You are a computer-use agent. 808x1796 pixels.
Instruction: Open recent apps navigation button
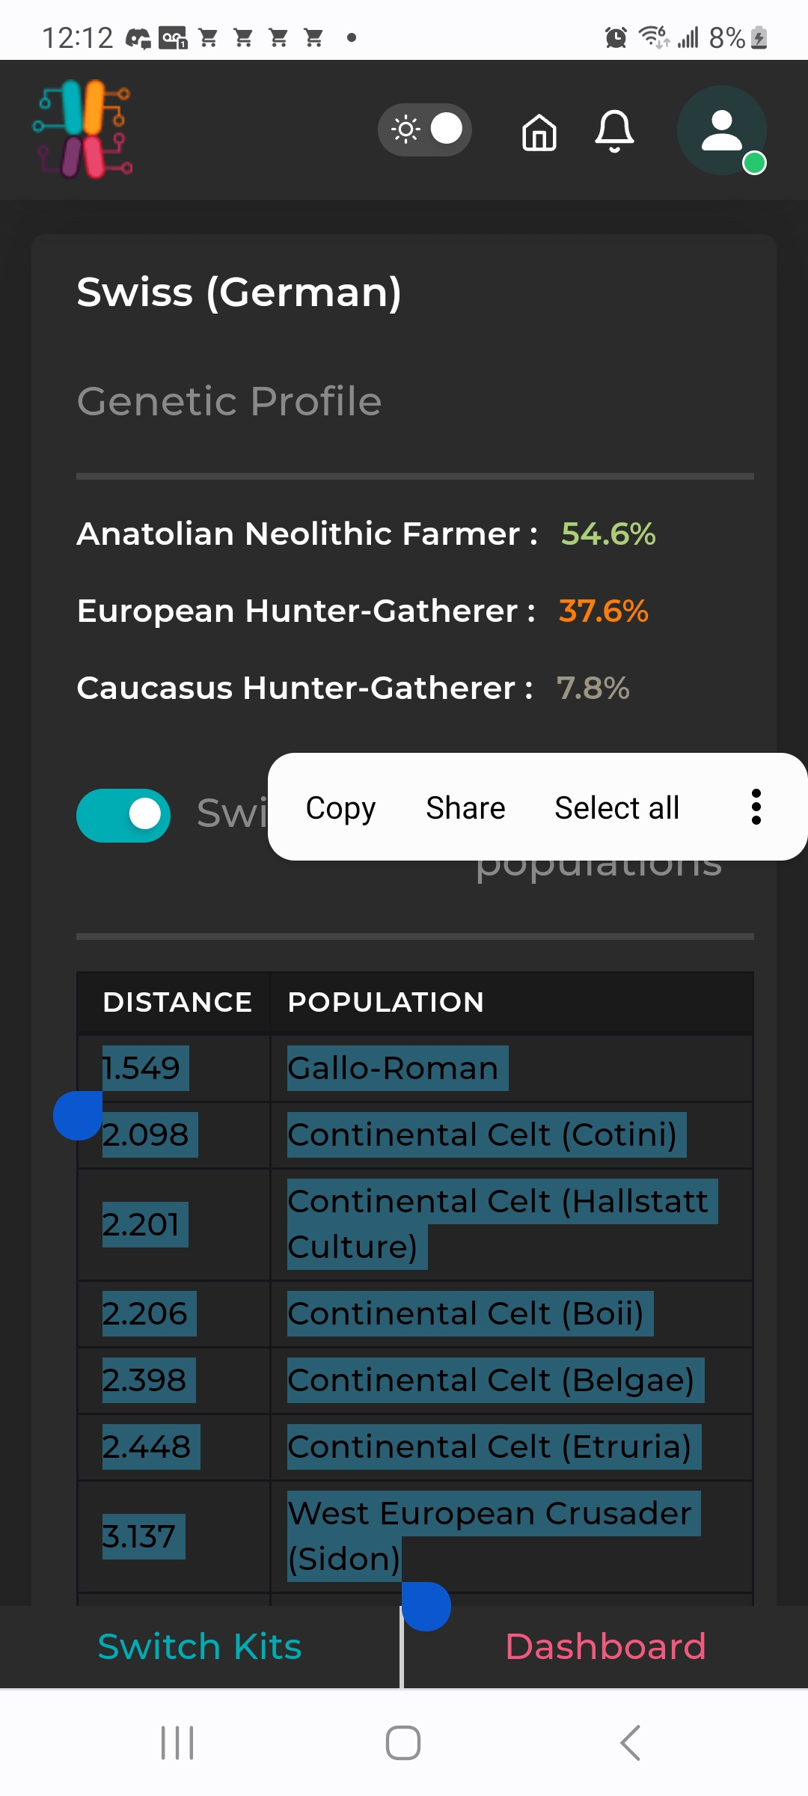[177, 1743]
